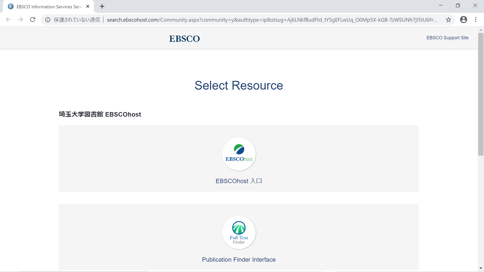Go back with the browser back arrow
This screenshot has height=272, width=484.
[x=8, y=20]
